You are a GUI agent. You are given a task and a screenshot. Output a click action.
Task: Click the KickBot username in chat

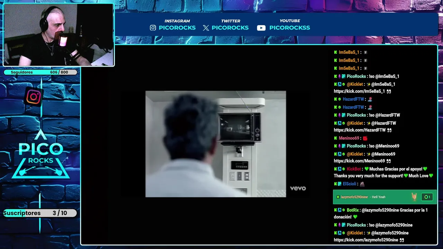point(354,169)
